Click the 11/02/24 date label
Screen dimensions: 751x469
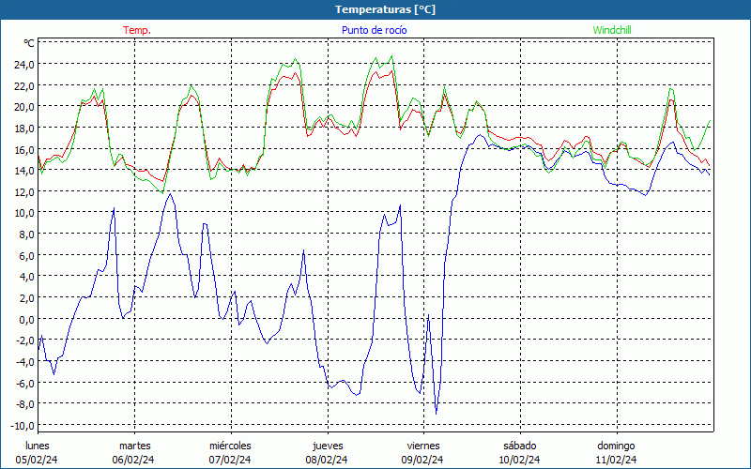point(616,460)
